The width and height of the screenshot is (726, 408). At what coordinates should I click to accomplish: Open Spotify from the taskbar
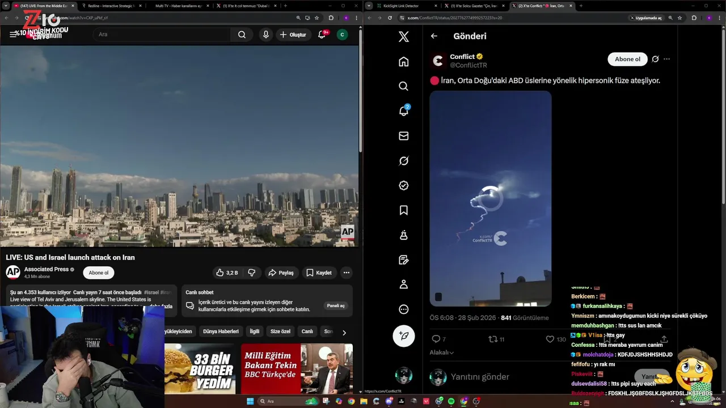click(x=451, y=401)
